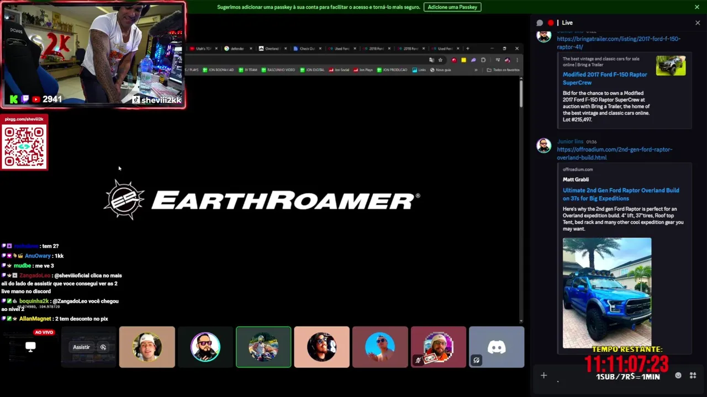Viewport: 707px width, 397px height.
Task: Click the yellow square browser extension icon
Action: coord(463,60)
